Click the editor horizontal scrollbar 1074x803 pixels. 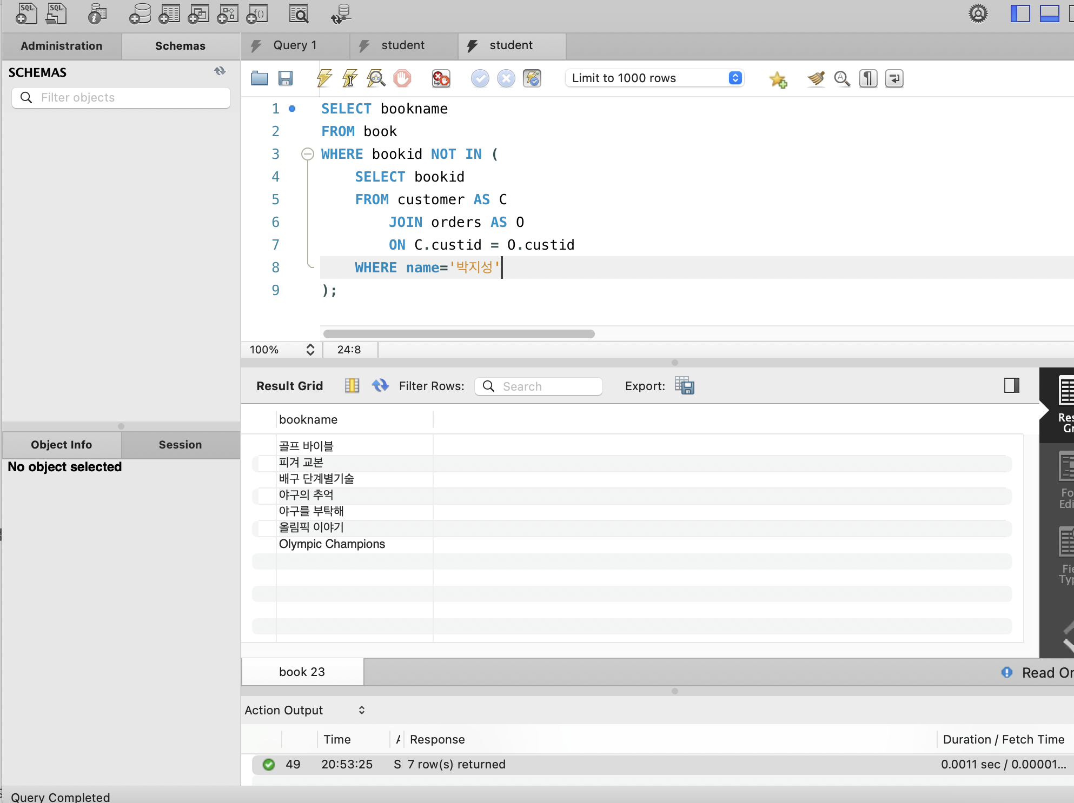[459, 334]
